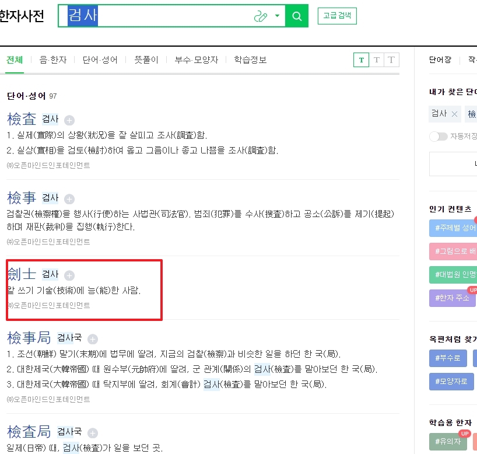Select the largest font size T button
The image size is (477, 454).
391,60
